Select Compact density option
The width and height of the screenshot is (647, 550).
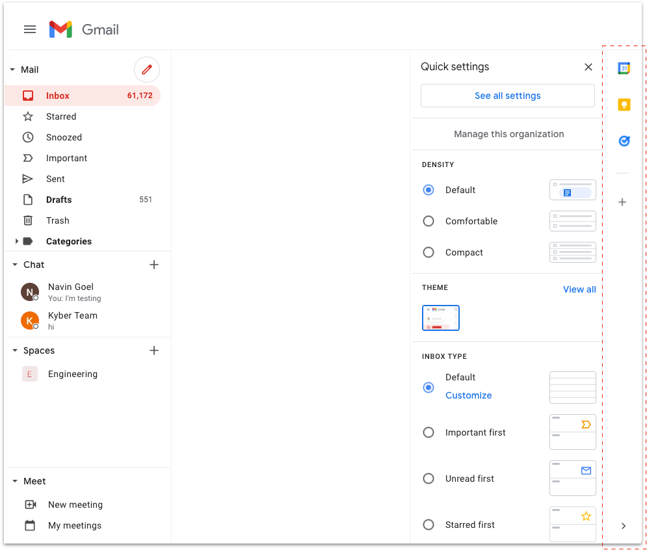[429, 252]
